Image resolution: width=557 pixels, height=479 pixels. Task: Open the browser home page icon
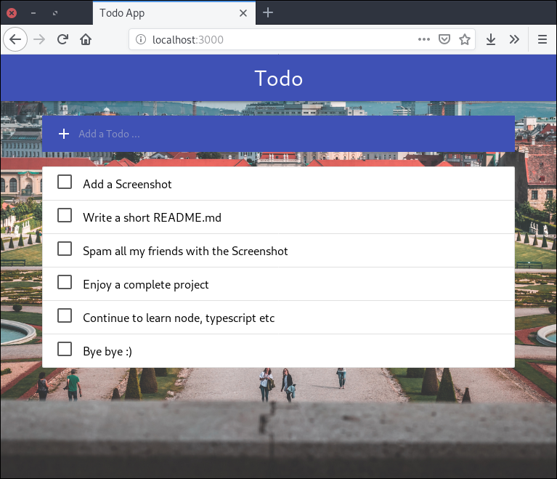(x=86, y=39)
